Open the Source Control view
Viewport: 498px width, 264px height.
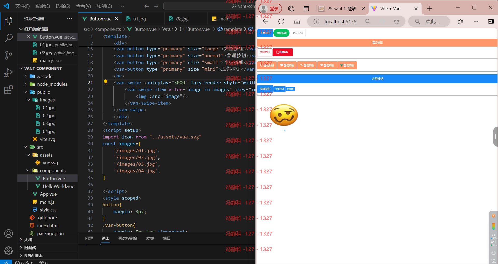pos(8,55)
